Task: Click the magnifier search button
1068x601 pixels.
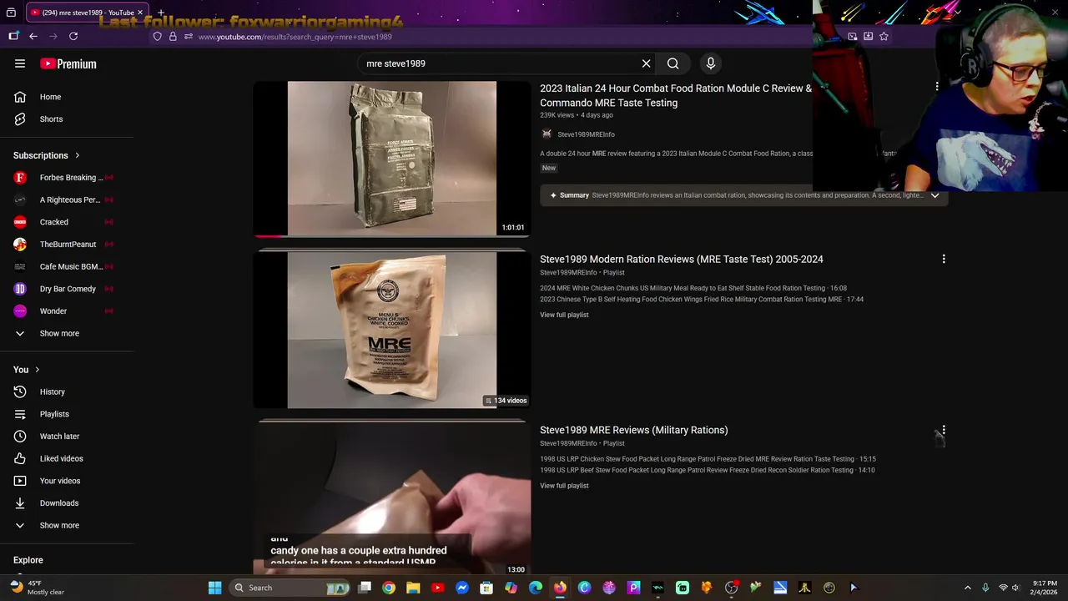Action: 673,63
